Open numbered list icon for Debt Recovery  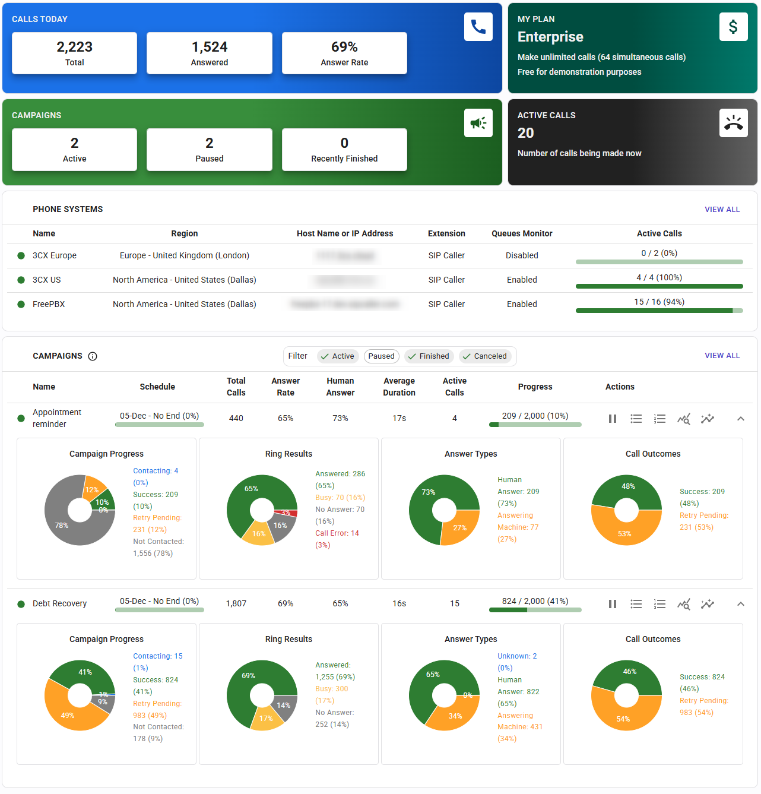(x=659, y=604)
